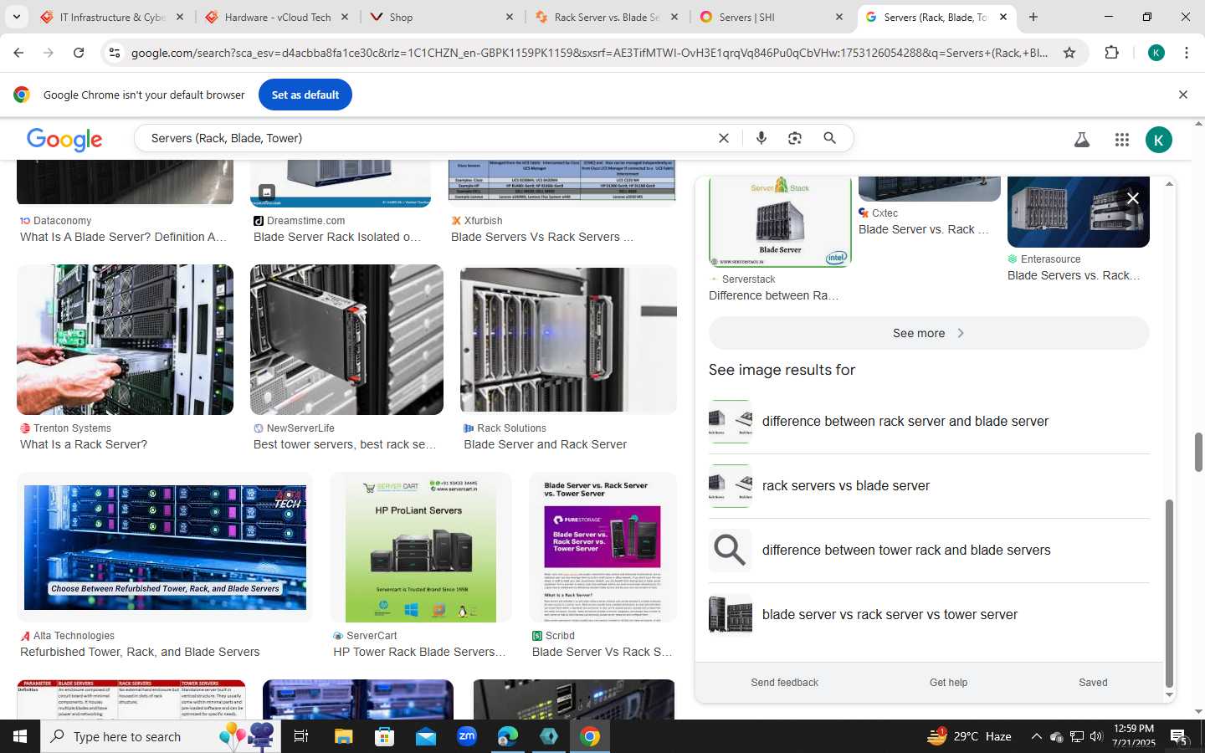The height and width of the screenshot is (753, 1205).
Task: Open the weather widget showing 29°C Haze
Action: (970, 736)
